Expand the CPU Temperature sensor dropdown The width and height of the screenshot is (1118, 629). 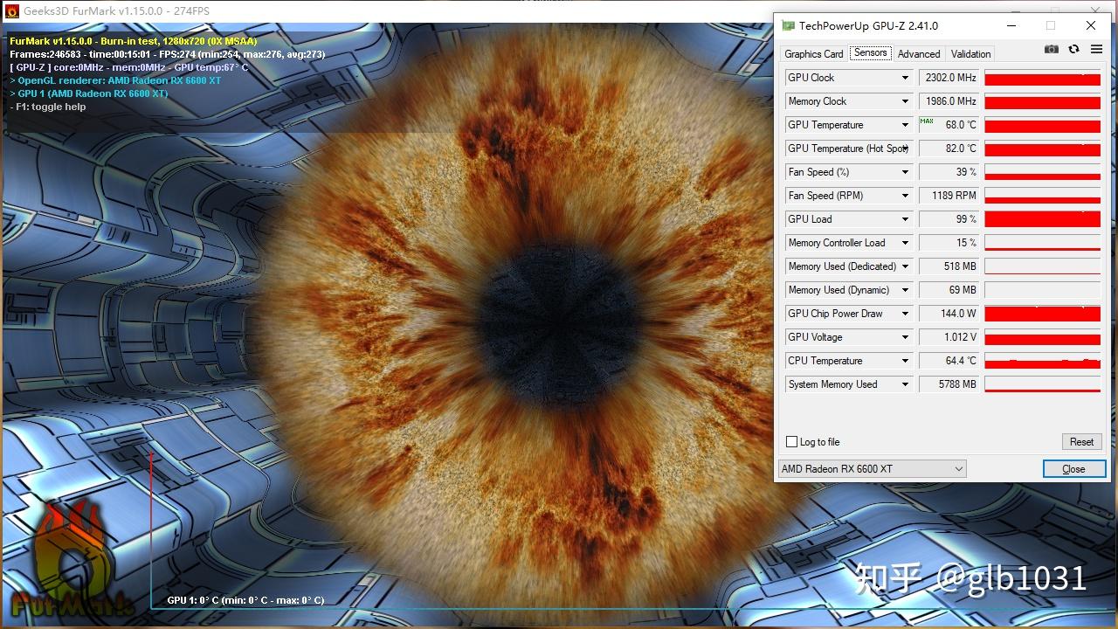[x=905, y=361]
